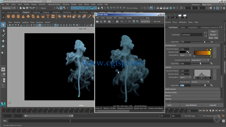
Task: Click the Outl outliner shelf icon
Action: [x=180, y=16]
